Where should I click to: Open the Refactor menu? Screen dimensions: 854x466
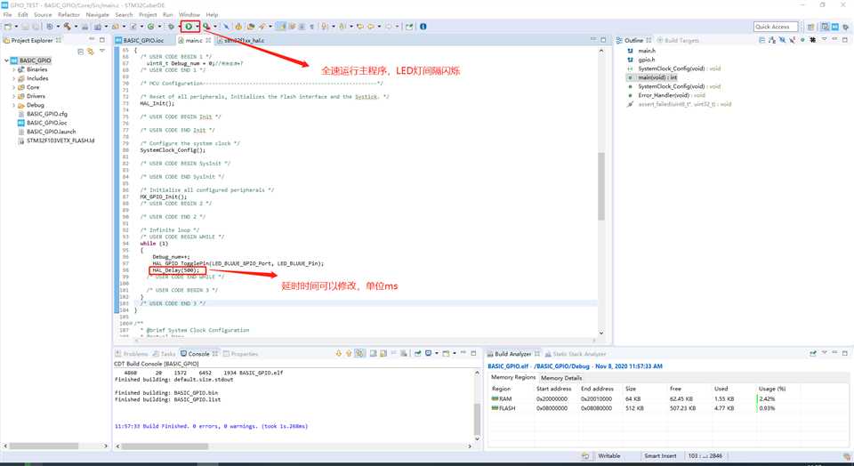tap(68, 15)
